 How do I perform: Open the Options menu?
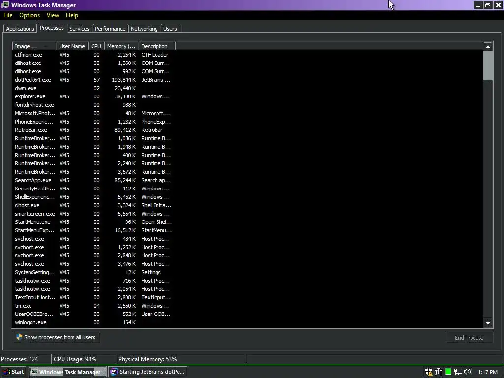(x=30, y=15)
